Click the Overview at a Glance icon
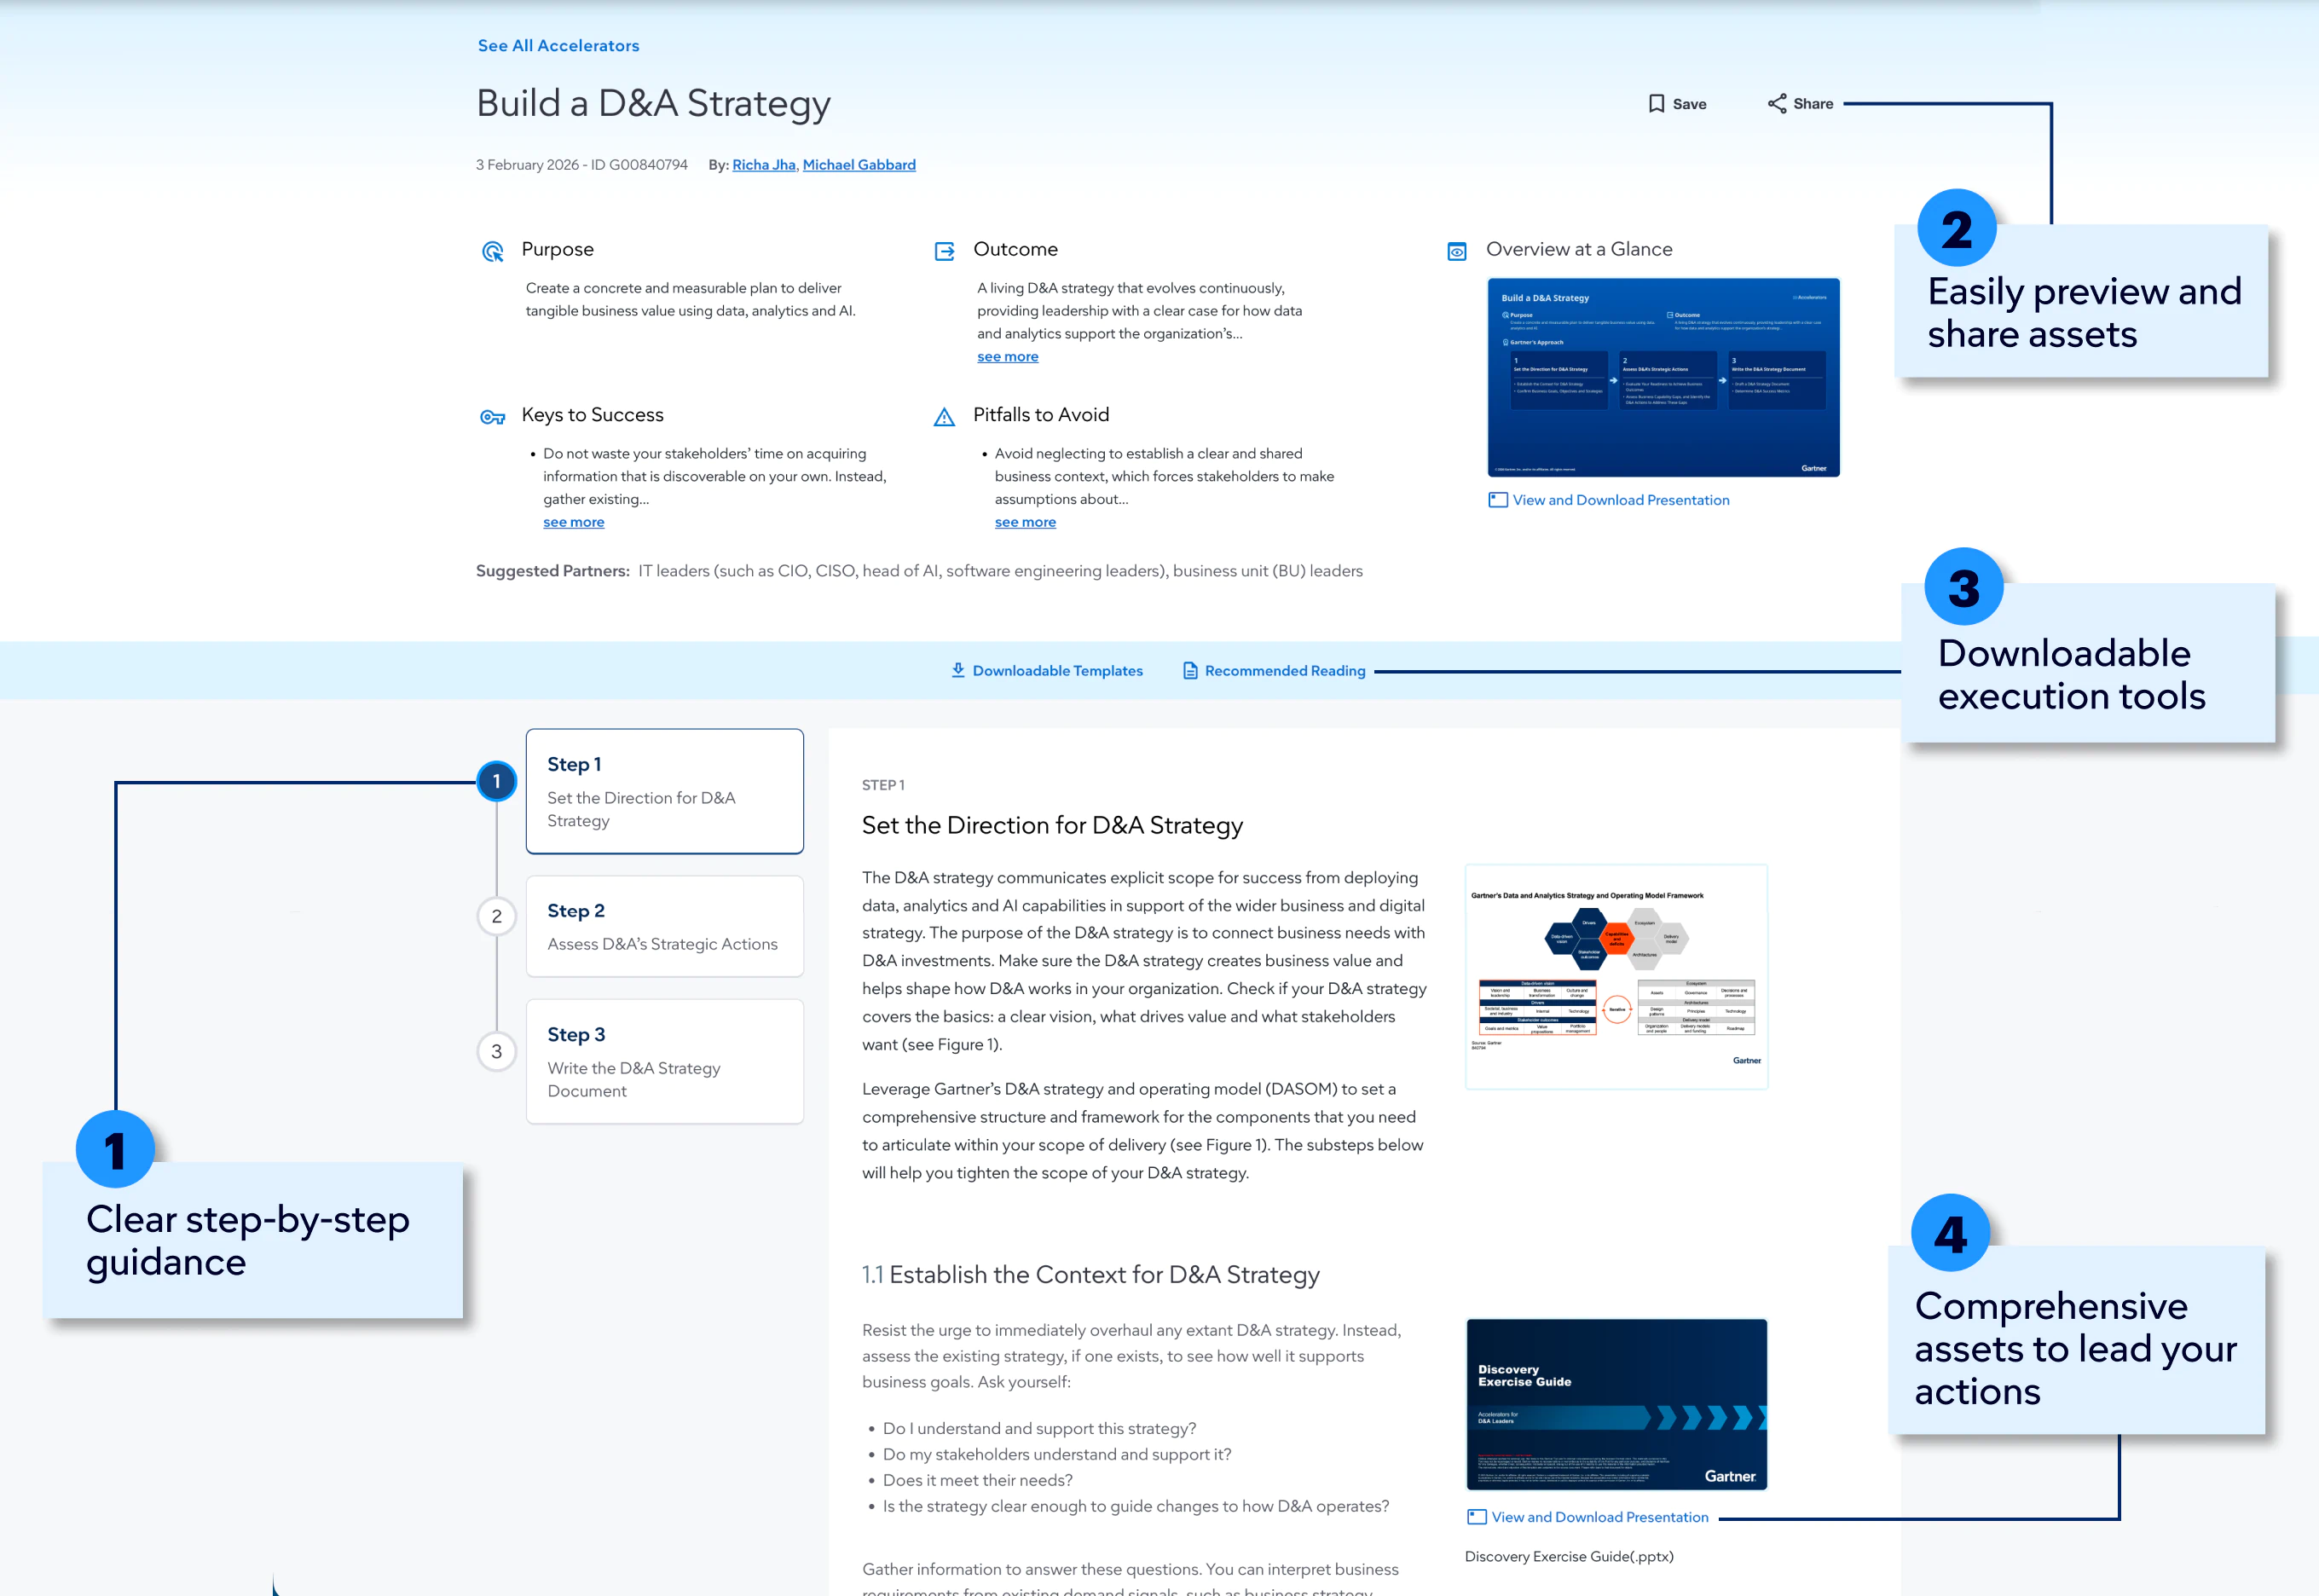Screen dimensions: 2319x1596 tap(1457, 252)
